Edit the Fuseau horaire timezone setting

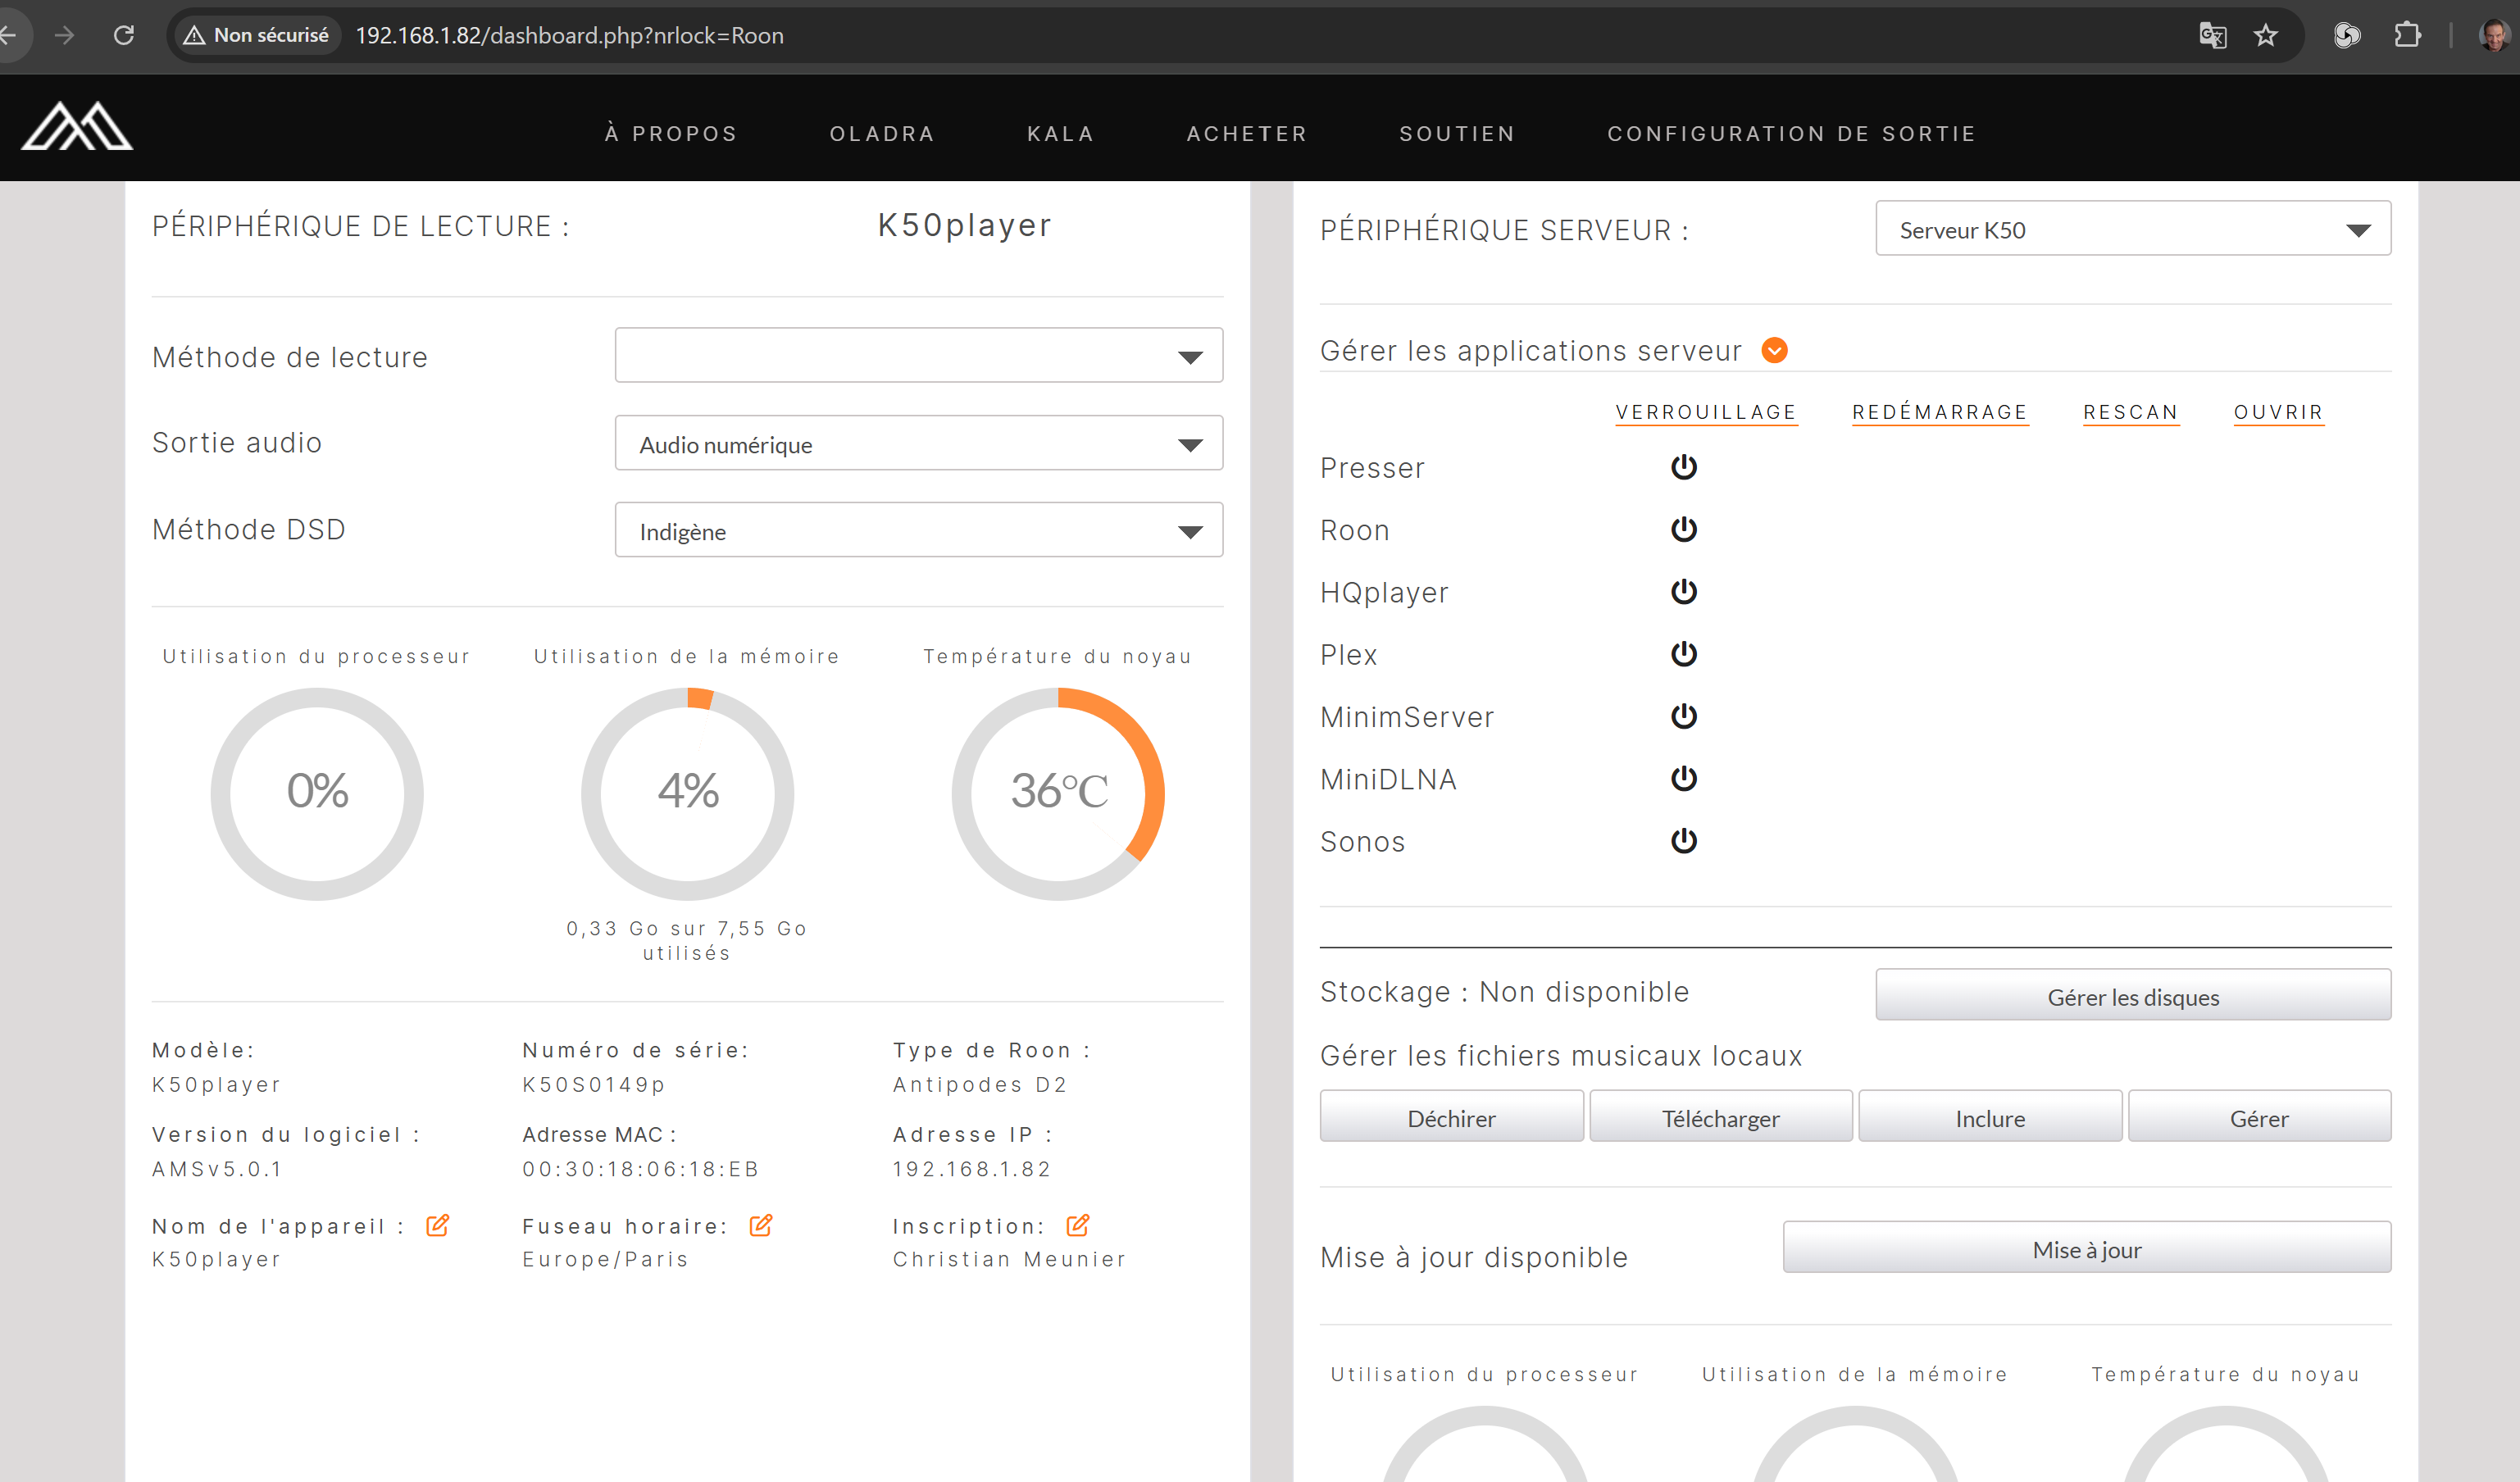(x=760, y=1225)
